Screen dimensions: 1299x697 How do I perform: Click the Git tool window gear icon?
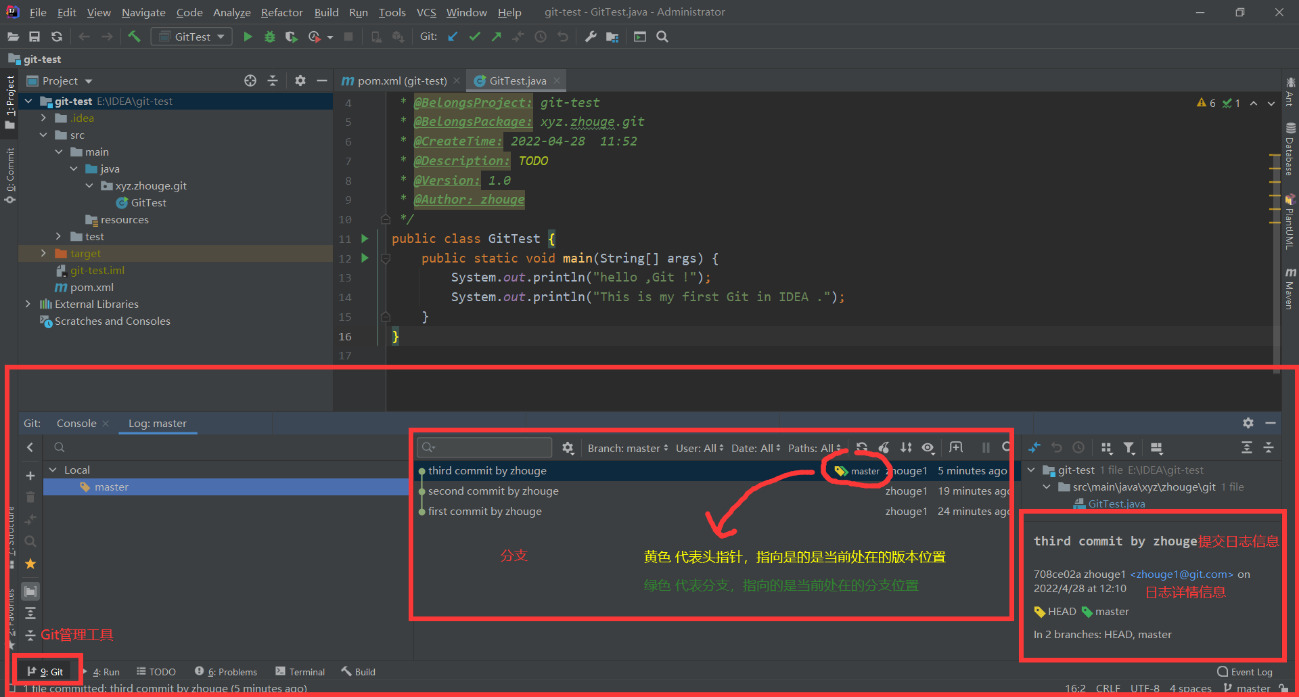(x=1248, y=423)
